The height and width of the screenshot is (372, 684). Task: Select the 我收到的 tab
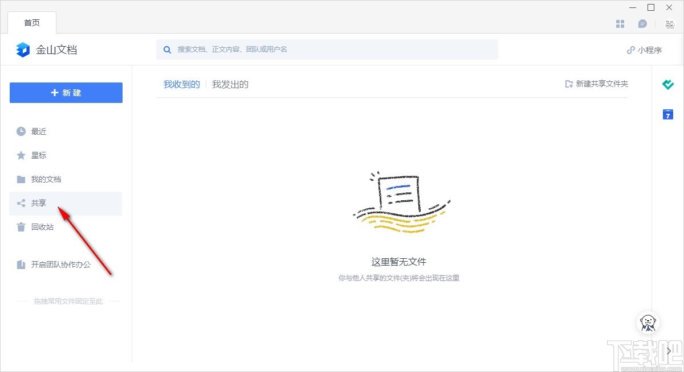(181, 84)
